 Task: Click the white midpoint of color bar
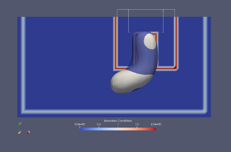point(118,129)
